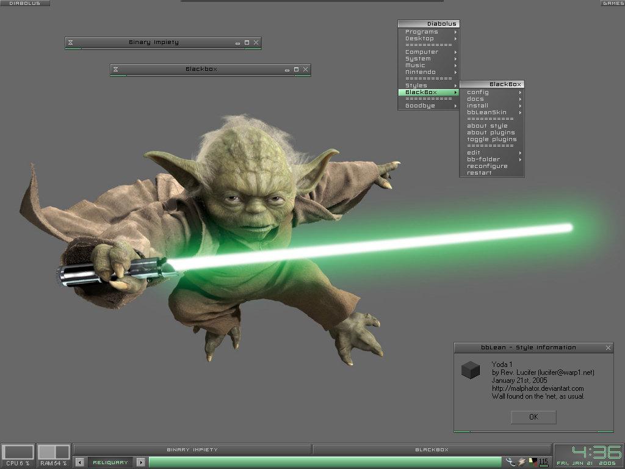Click the hourglass icon in Binary Impiety window
Screen dimensions: 625x469
71,42
